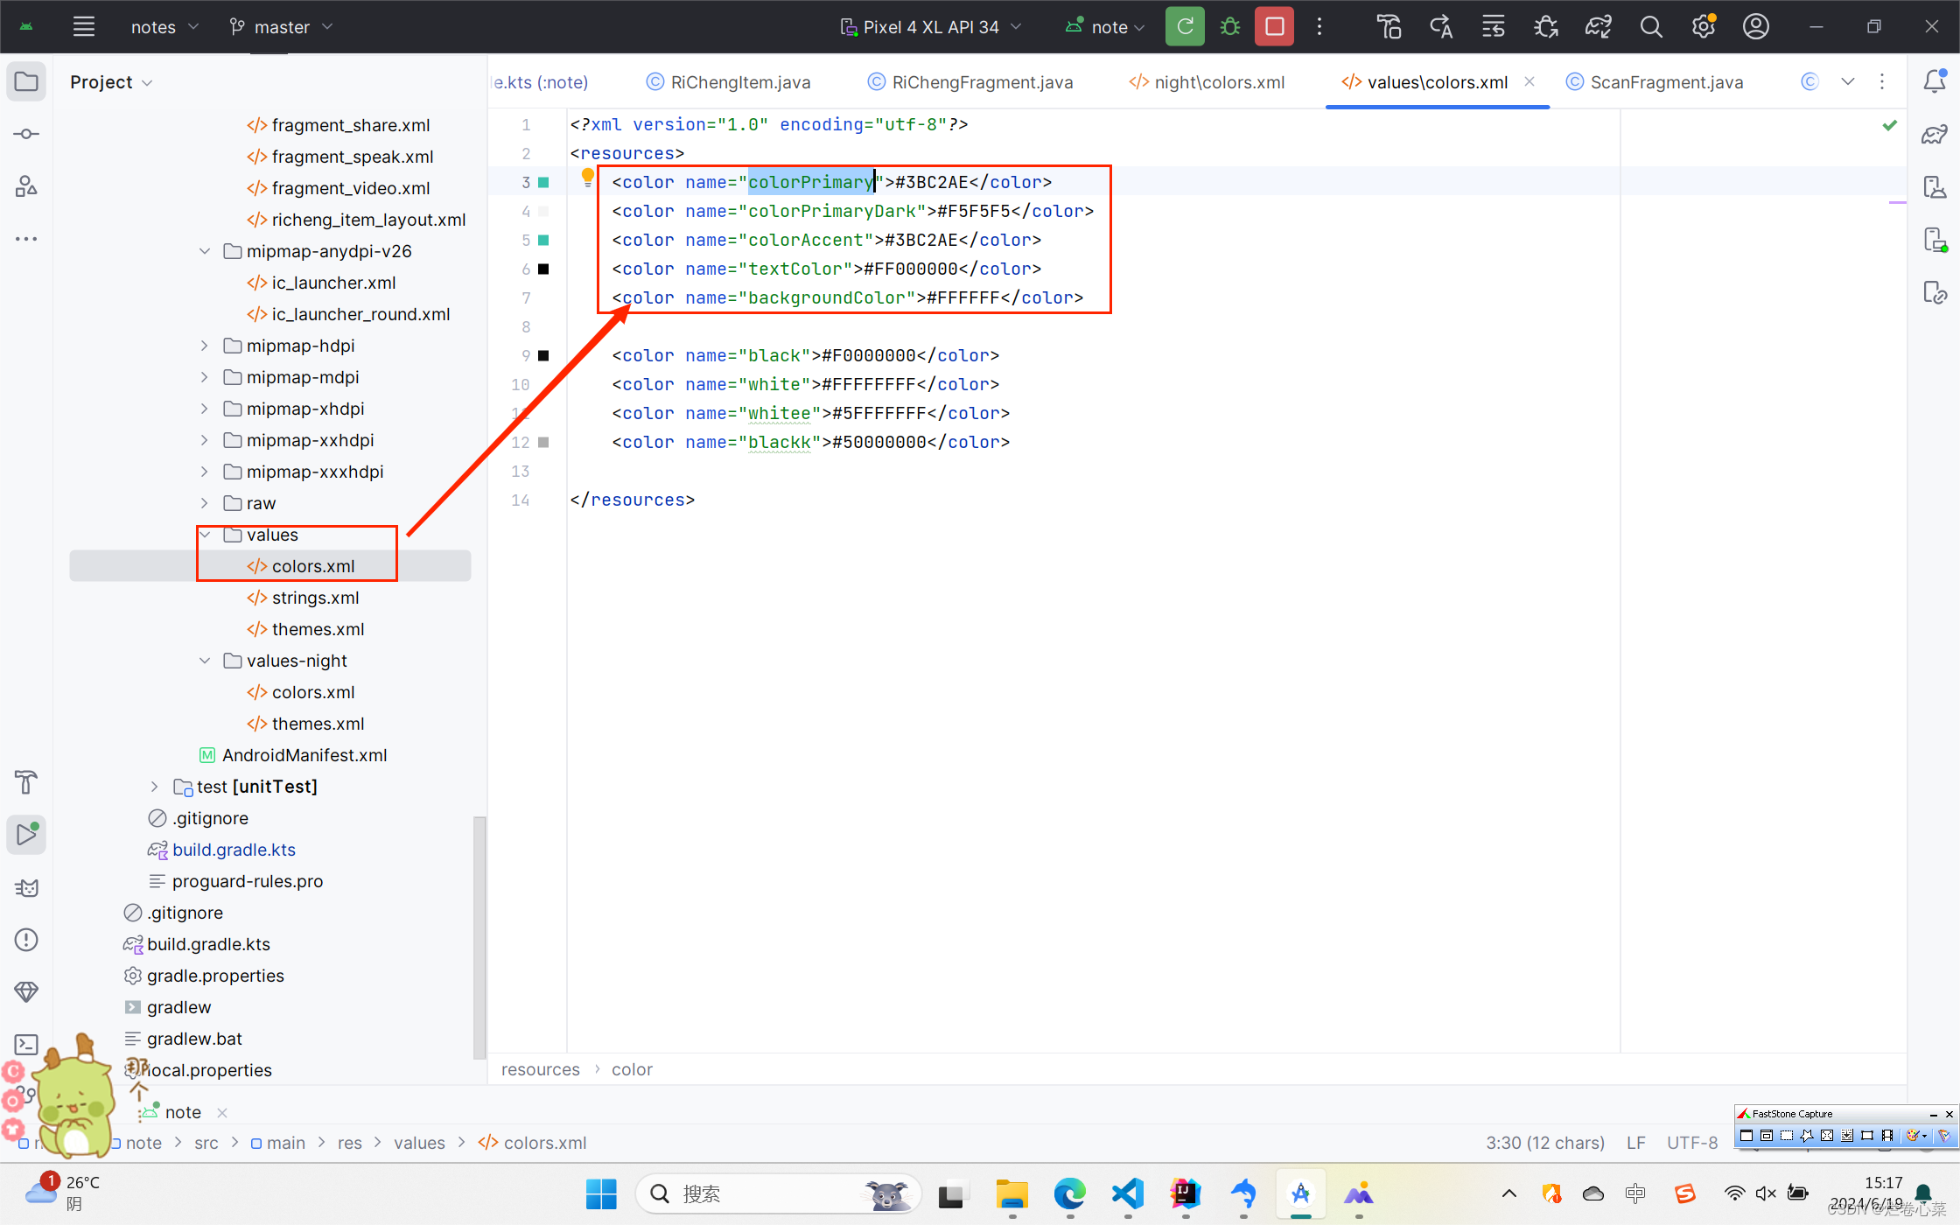Expand the mipmap-hdpi folder
This screenshot has width=1960, height=1225.
tap(204, 346)
